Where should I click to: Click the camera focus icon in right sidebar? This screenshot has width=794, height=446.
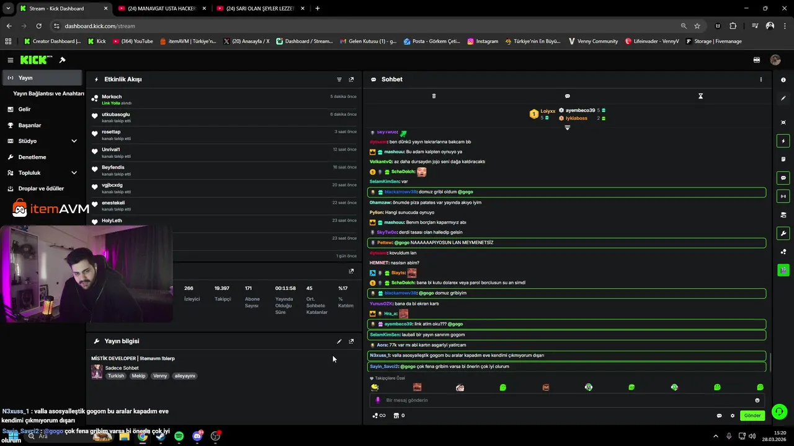(x=783, y=123)
